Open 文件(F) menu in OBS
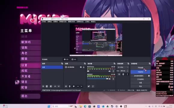The height and width of the screenshot is (108, 174). click(44, 22)
